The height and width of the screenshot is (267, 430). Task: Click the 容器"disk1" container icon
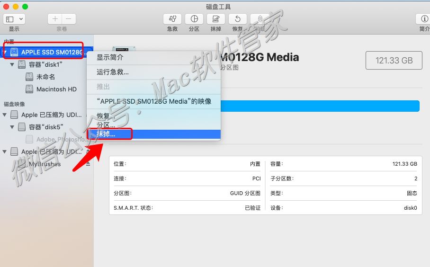pyautogui.click(x=22, y=65)
